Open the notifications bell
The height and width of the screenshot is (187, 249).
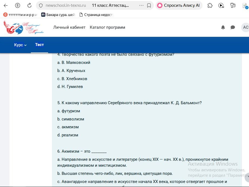(x=223, y=27)
